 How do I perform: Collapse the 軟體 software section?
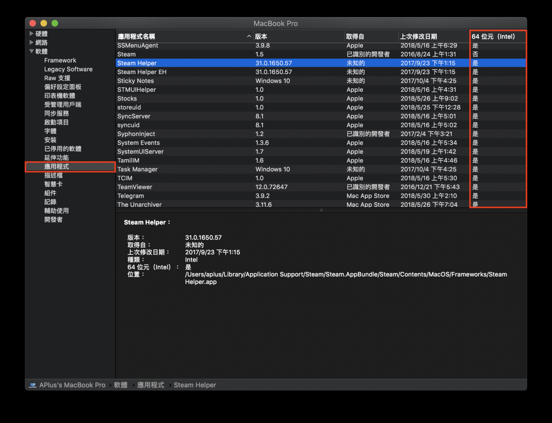tap(31, 51)
